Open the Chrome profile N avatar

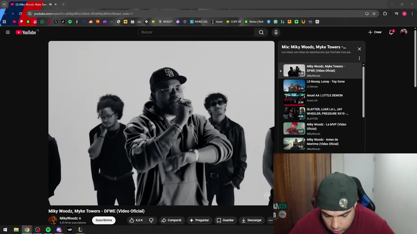[x=404, y=14]
